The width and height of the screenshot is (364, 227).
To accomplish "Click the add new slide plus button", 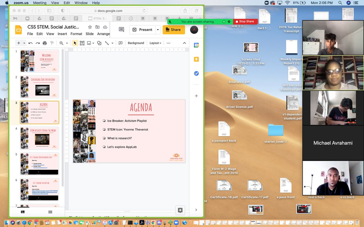I will [x=19, y=43].
